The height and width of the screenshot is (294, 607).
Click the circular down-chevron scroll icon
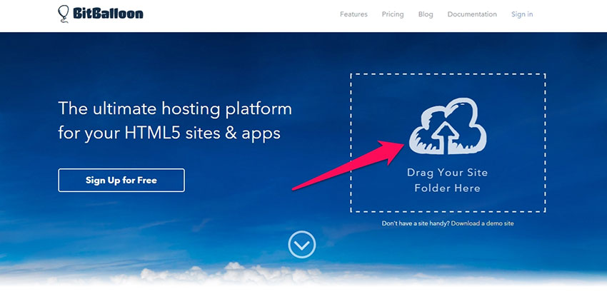click(x=302, y=245)
